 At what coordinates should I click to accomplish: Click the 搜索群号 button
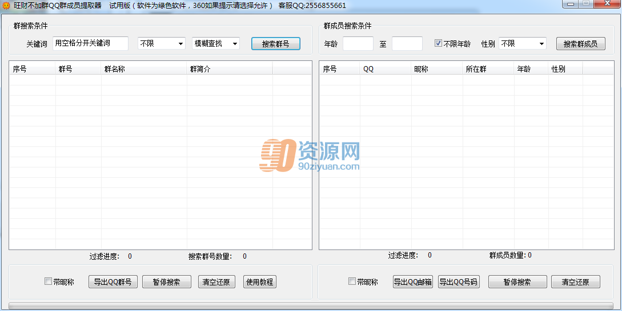(276, 44)
